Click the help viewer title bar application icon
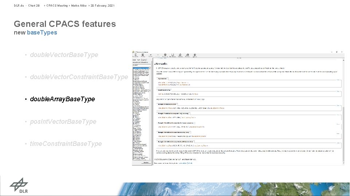The width and height of the screenshot is (350, 196). point(133,52)
